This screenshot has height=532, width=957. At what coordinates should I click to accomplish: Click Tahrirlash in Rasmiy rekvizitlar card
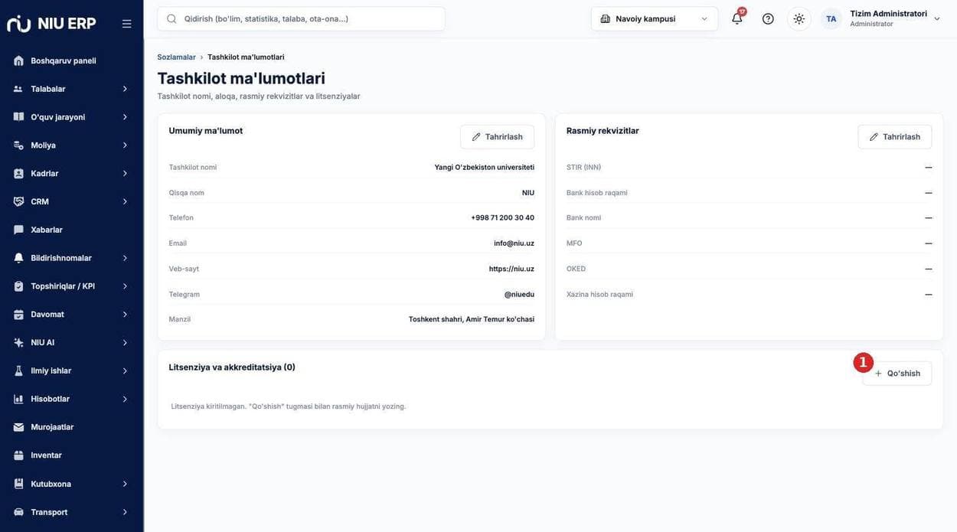(895, 137)
